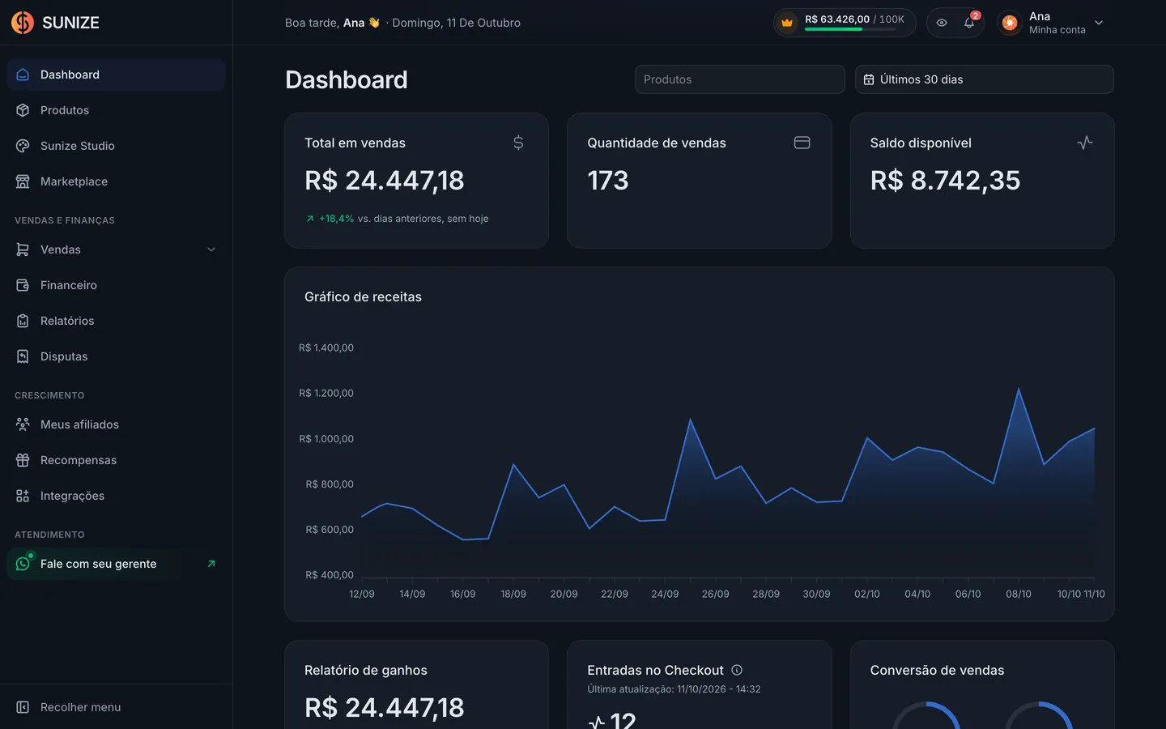Screen dimensions: 1166x729
Task: Open Relatórios section
Action: tap(116, 321)
